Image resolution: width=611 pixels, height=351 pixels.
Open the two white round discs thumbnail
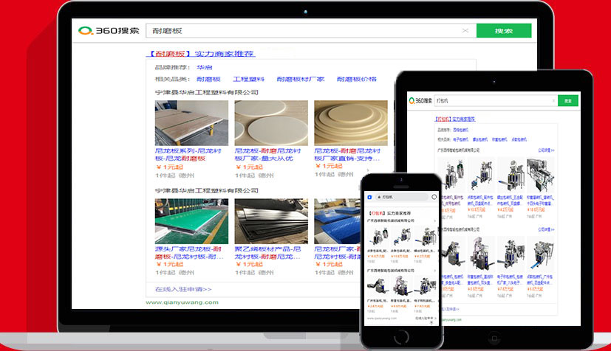[271, 123]
